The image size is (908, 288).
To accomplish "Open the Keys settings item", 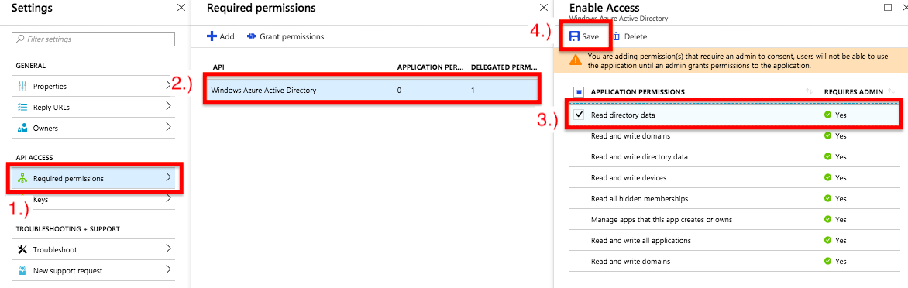I will 93,200.
